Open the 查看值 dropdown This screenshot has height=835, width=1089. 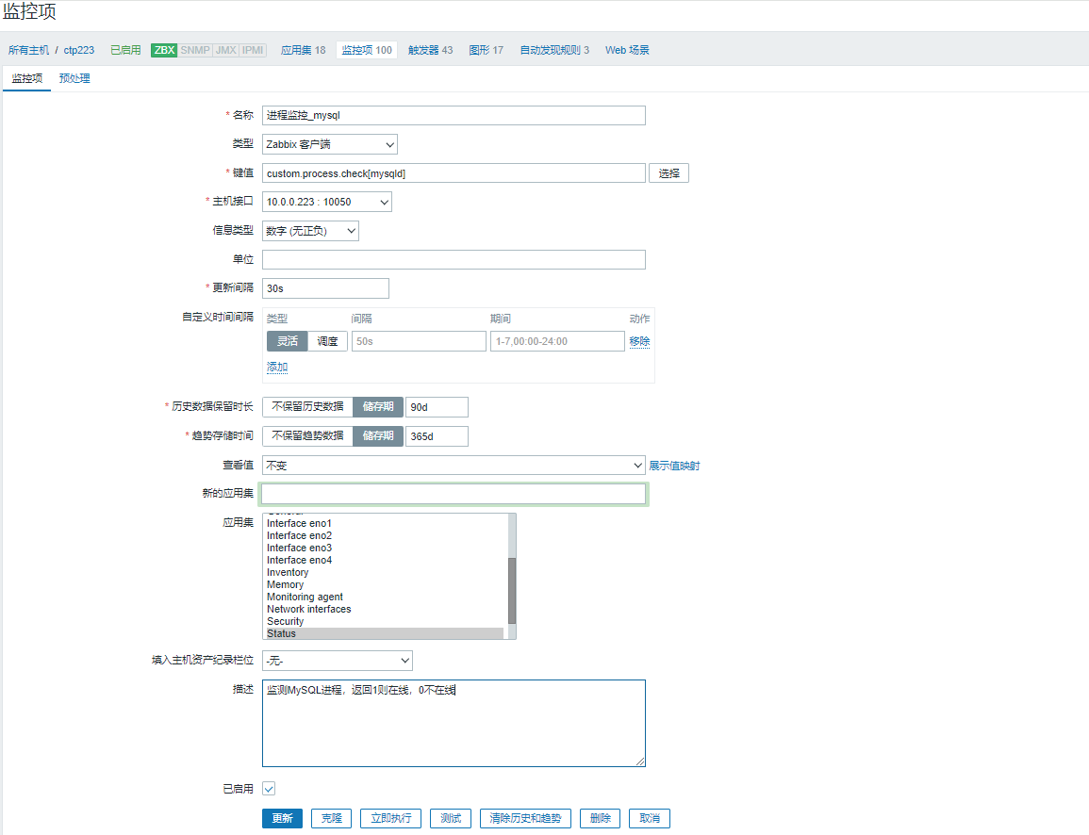click(454, 465)
